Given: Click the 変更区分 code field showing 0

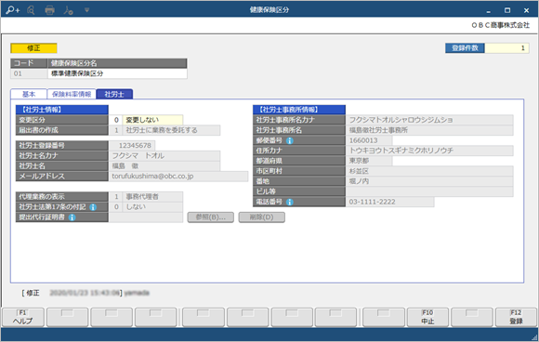Looking at the screenshot, I should tap(116, 120).
